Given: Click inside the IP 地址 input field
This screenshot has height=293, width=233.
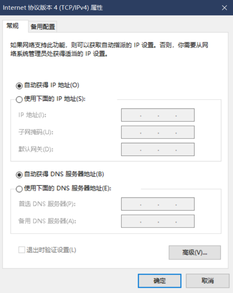Looking at the screenshot, I should 157,115.
